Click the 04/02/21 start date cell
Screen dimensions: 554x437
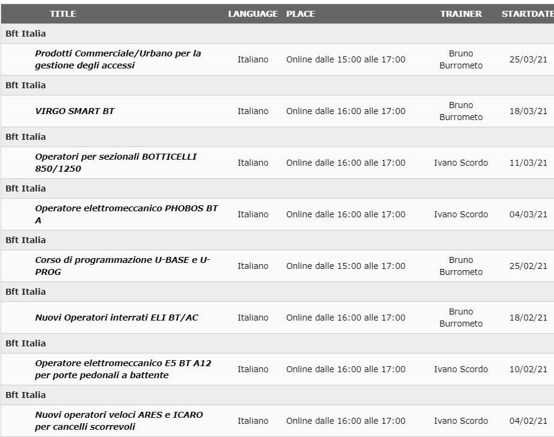pyautogui.click(x=528, y=421)
